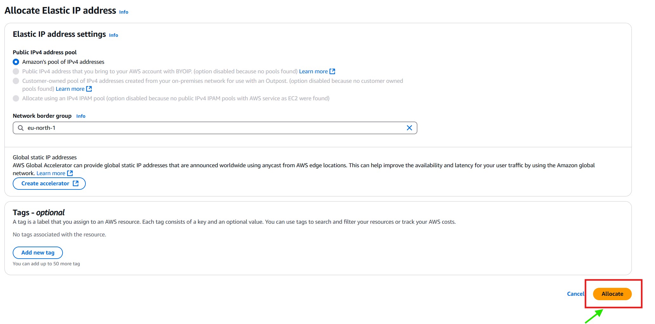Viewport: 655px width, 324px height.
Task: Select the BYOIP public IPv4 address option
Action: 16,71
